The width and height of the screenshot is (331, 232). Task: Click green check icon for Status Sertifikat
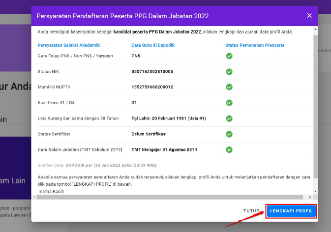229,134
